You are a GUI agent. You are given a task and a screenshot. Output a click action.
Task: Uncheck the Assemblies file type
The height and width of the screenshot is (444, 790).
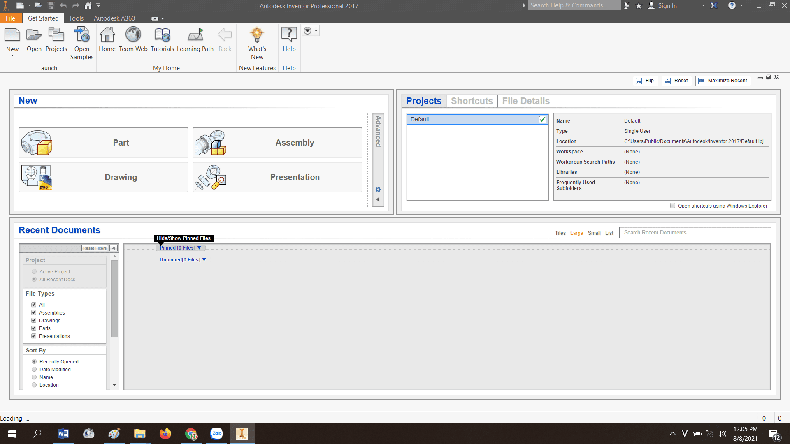pyautogui.click(x=34, y=313)
